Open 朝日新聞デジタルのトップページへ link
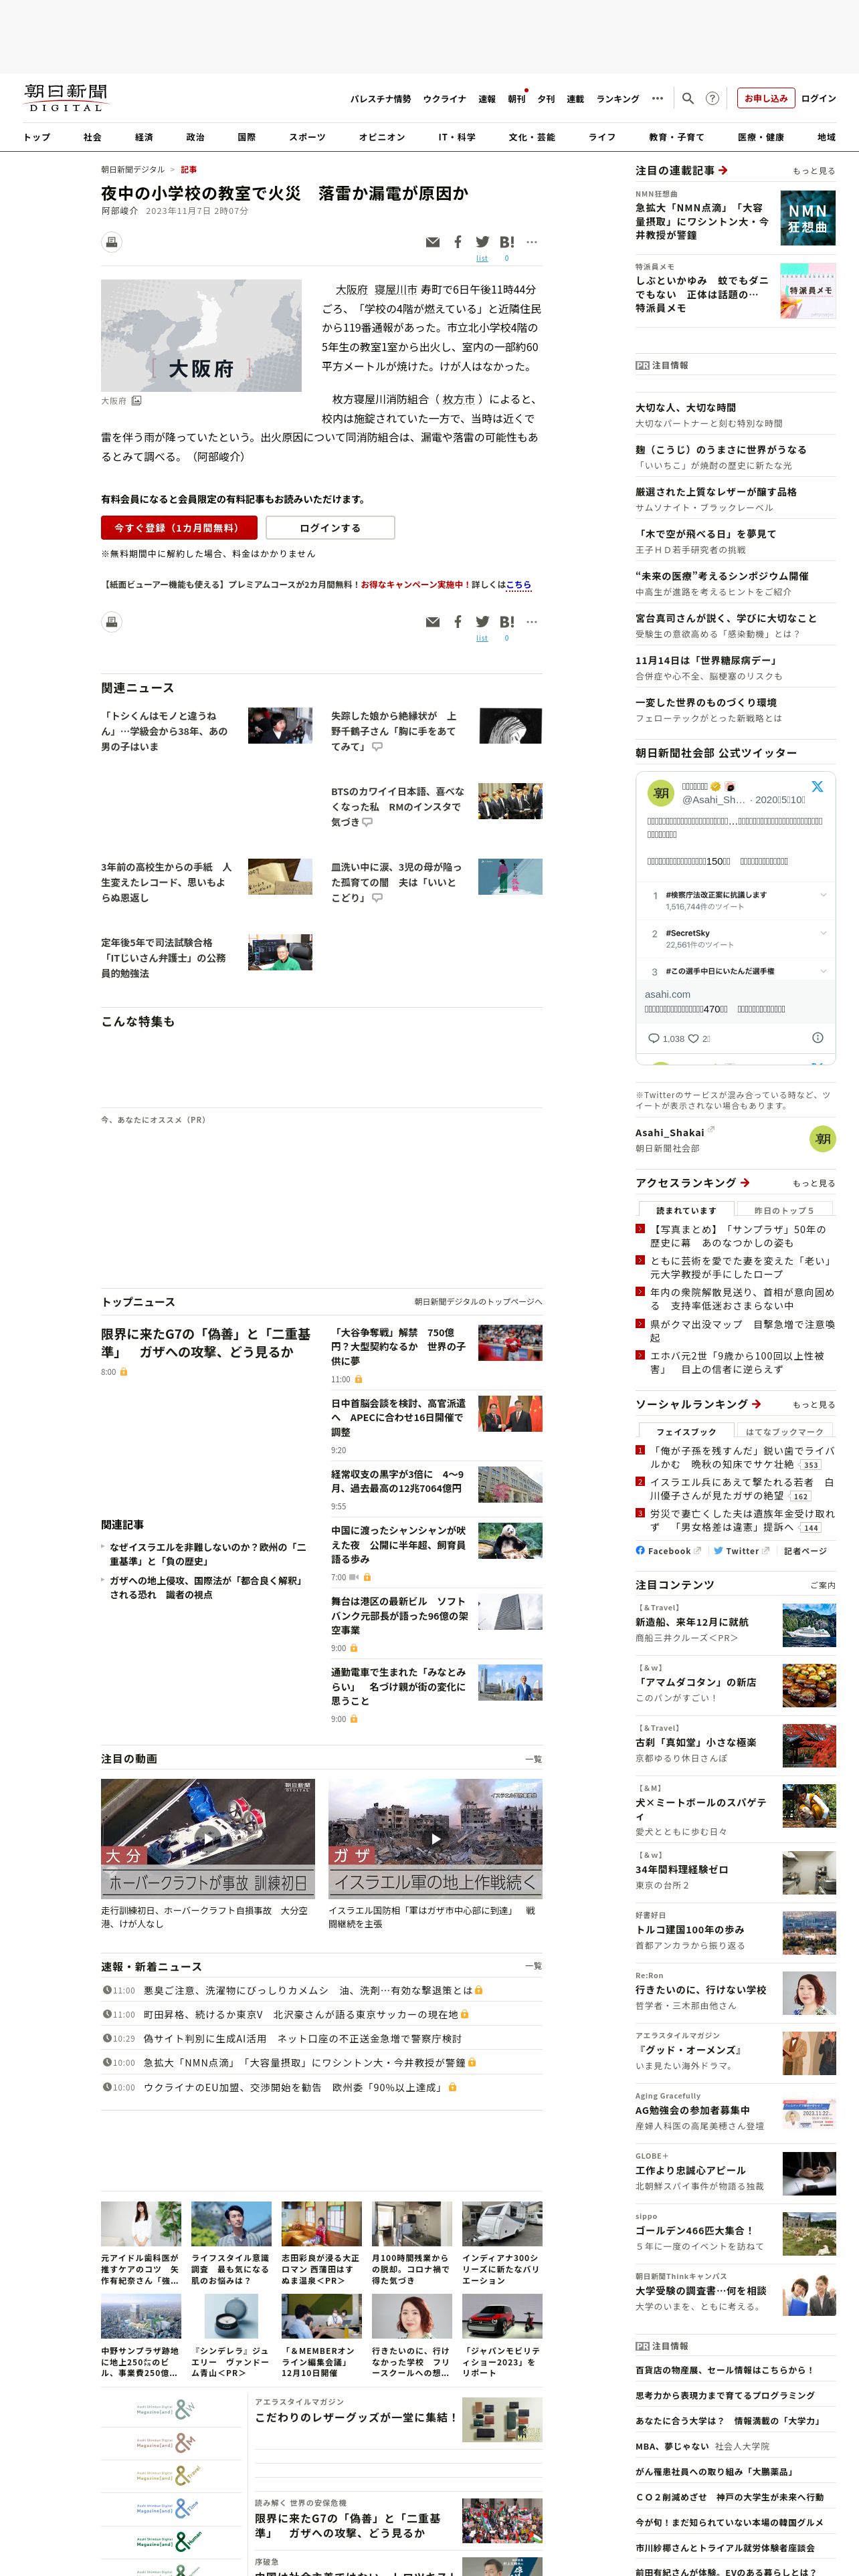The height and width of the screenshot is (2576, 859). (x=478, y=1302)
